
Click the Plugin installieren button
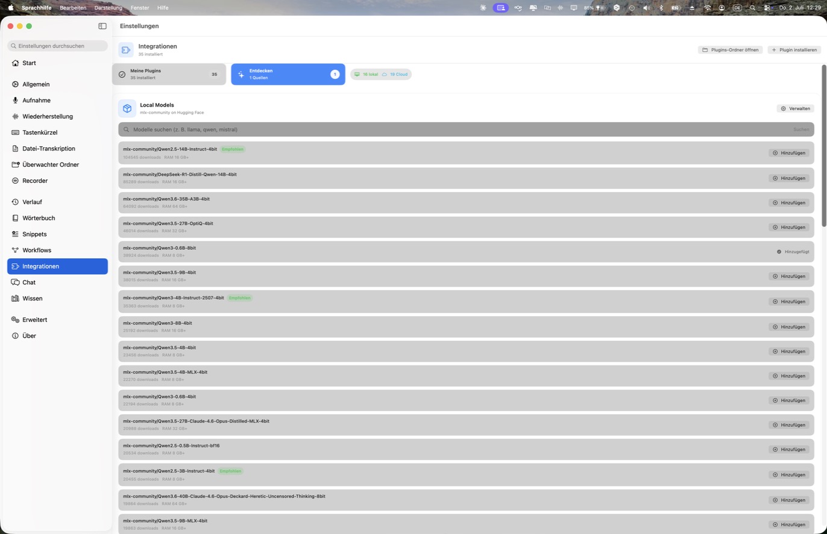point(794,50)
